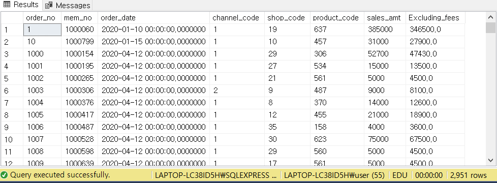Click sales_amt cell 21000

(x=385, y=115)
